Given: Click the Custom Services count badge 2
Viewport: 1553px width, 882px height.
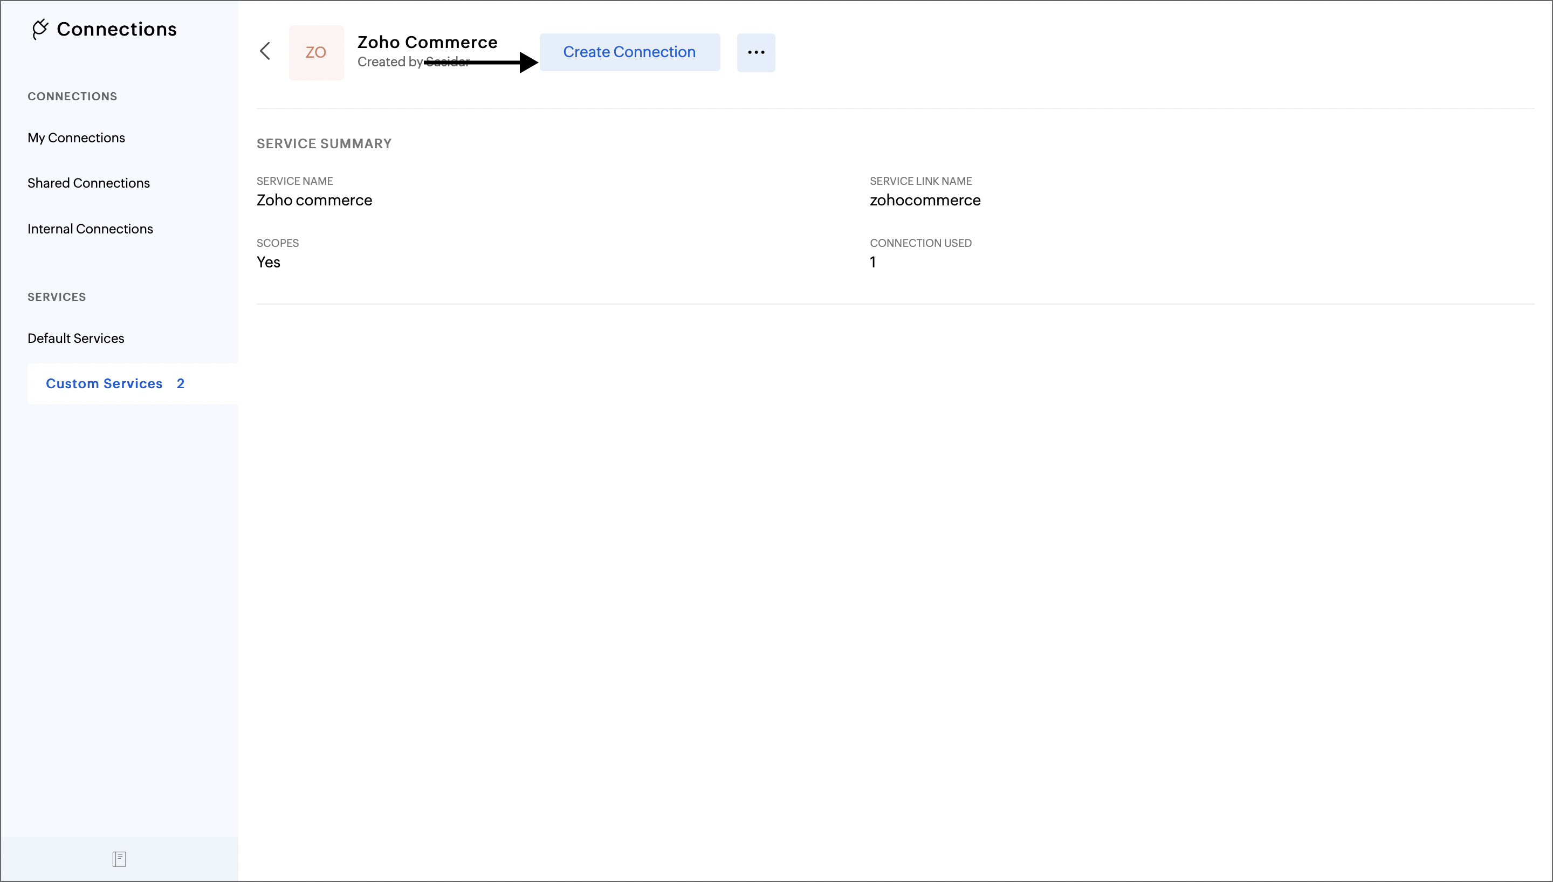Looking at the screenshot, I should pos(181,383).
